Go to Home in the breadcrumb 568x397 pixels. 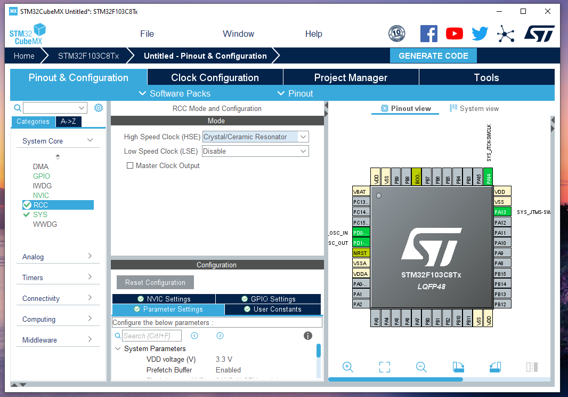click(24, 56)
